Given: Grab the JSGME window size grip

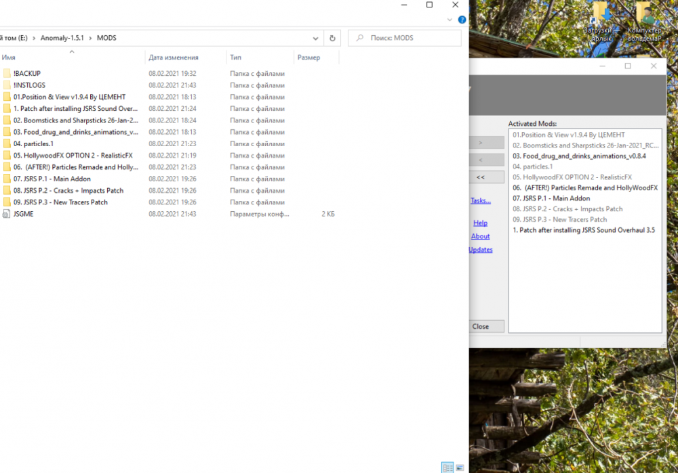Looking at the screenshot, I should (x=663, y=344).
